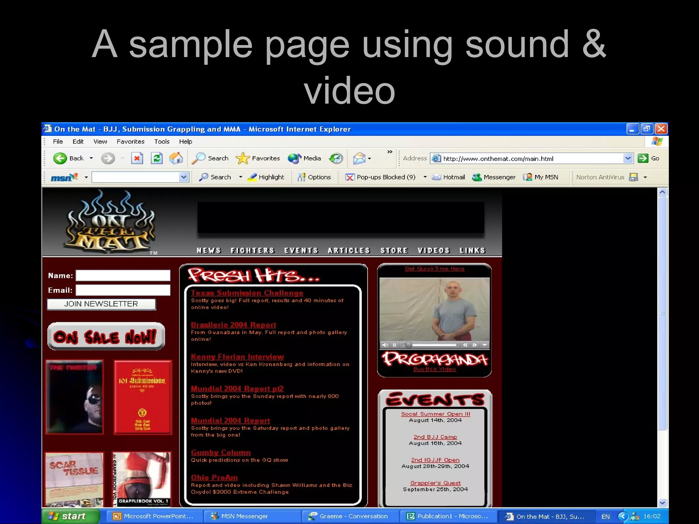Mute the QuickTime video volume icon
This screenshot has height=524, width=699.
(x=385, y=345)
